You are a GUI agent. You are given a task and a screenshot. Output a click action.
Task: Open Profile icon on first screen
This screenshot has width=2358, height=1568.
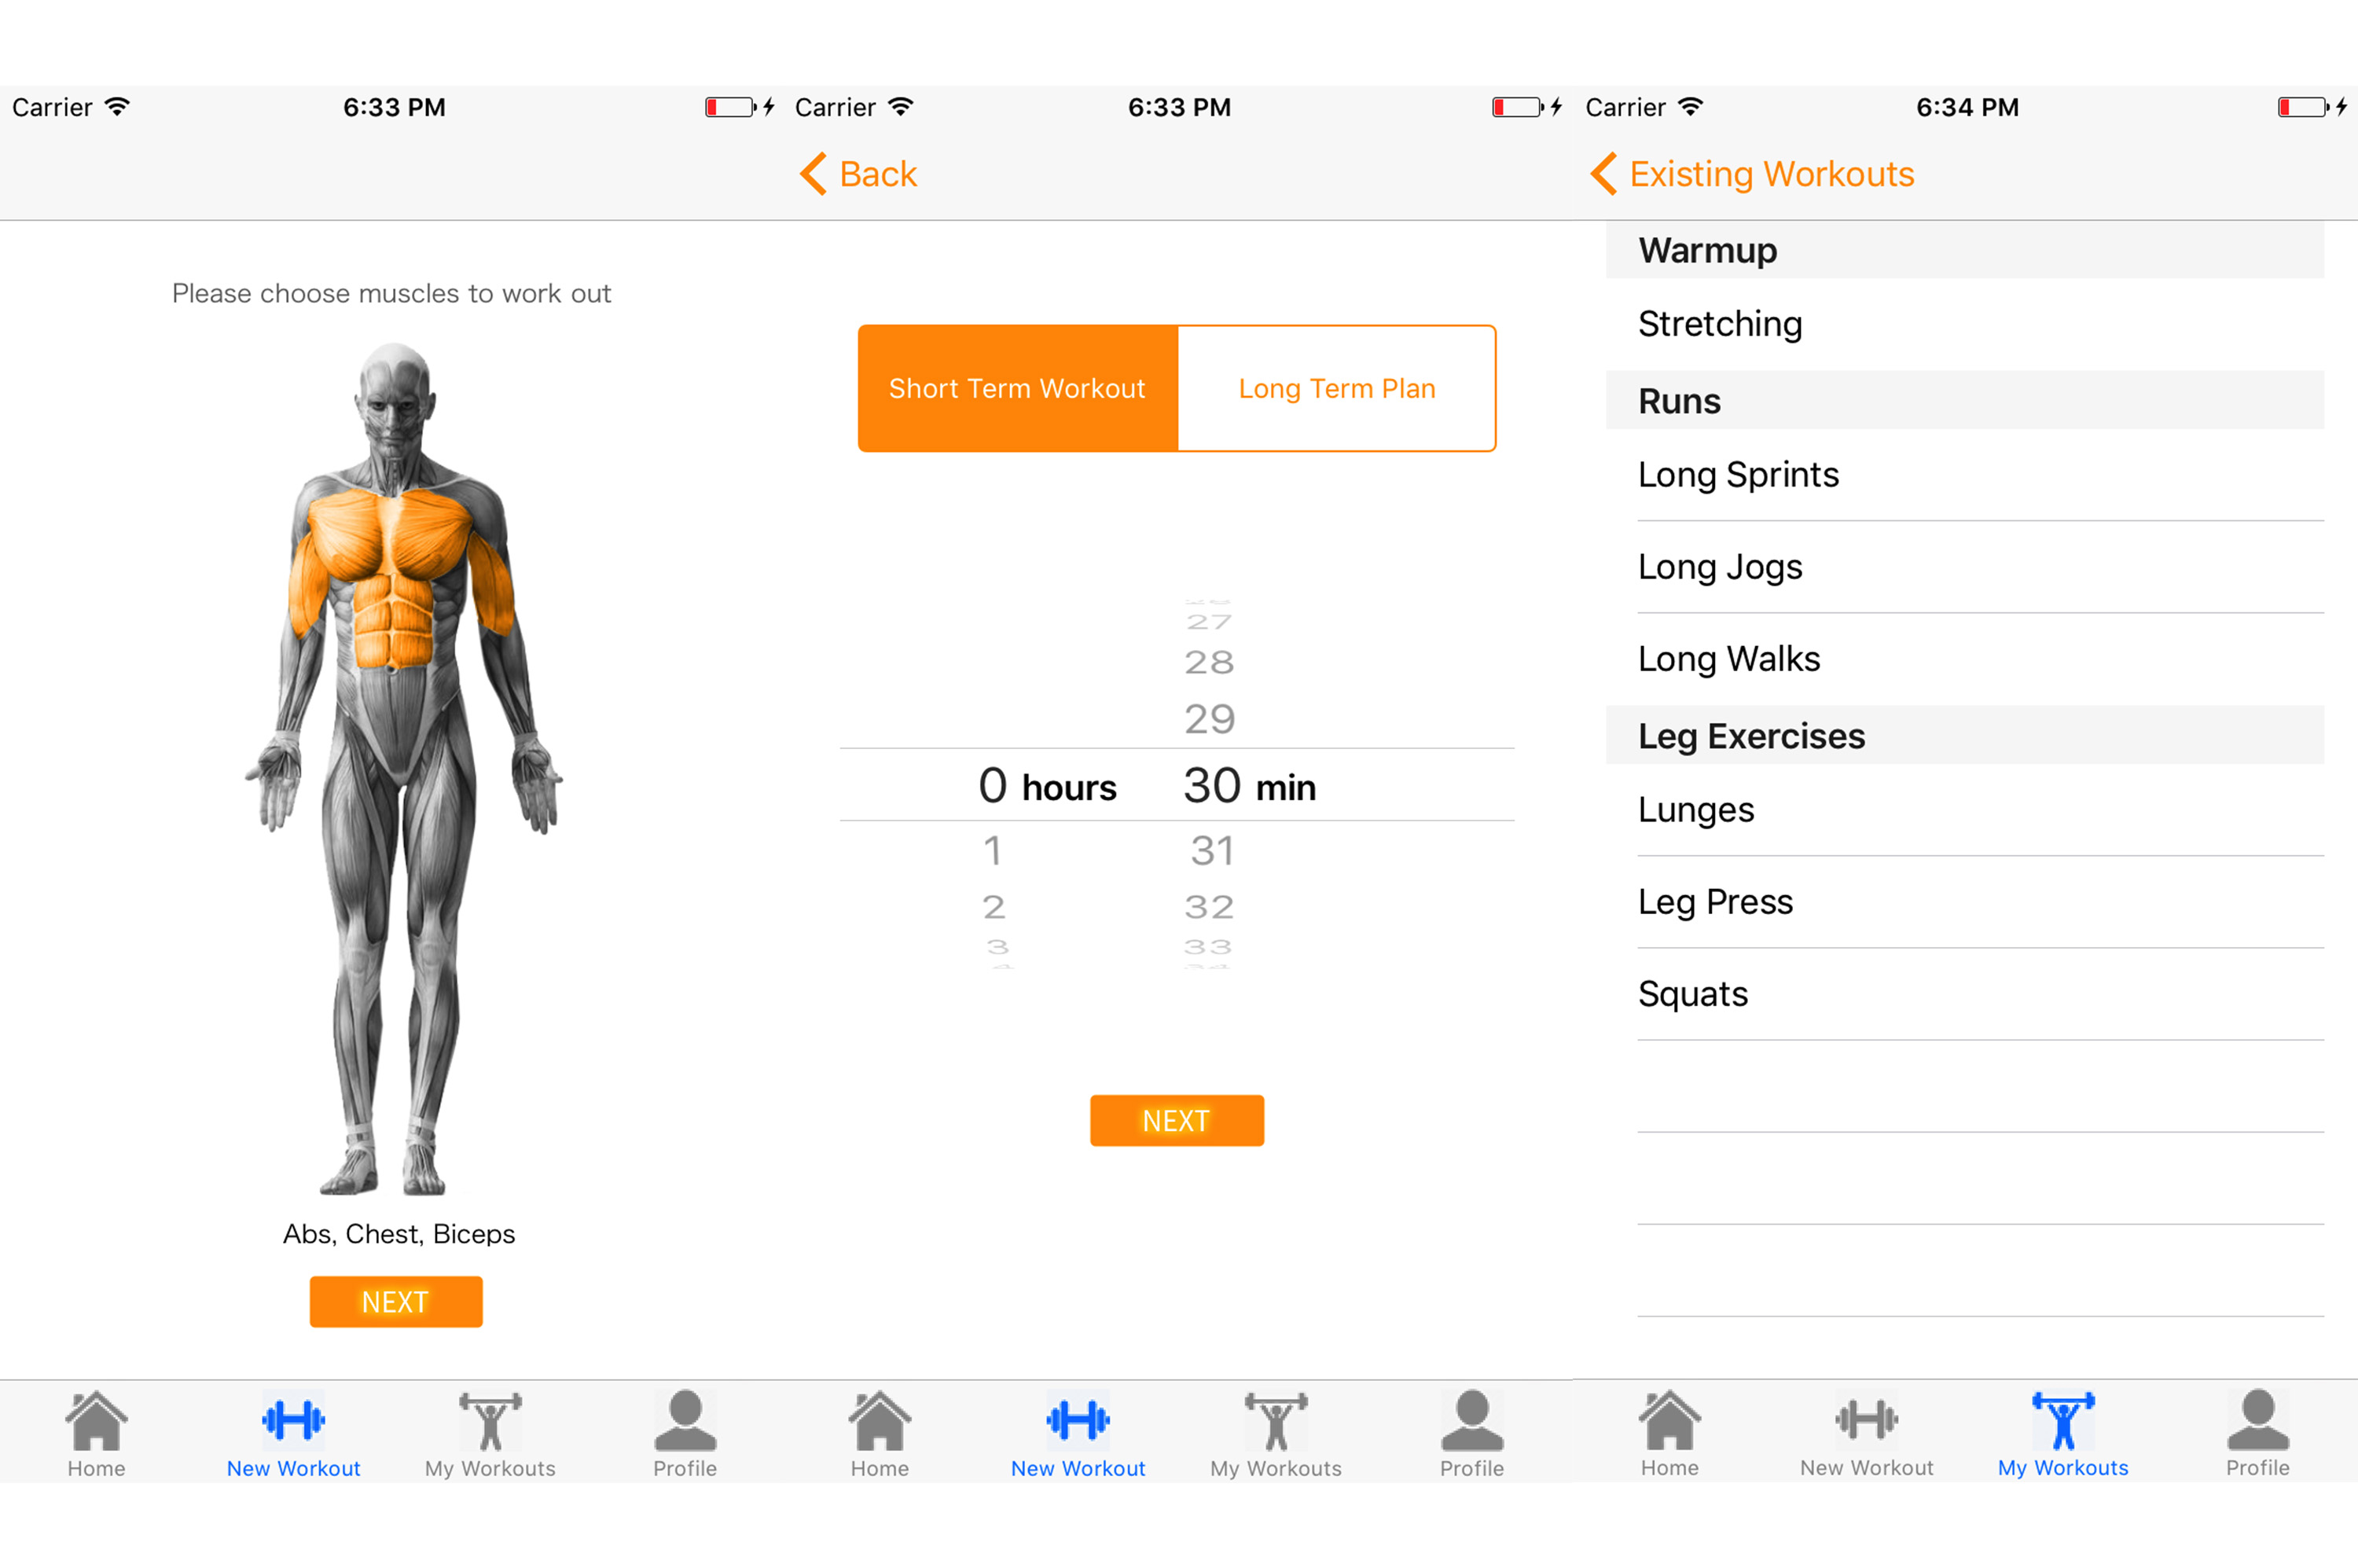[x=685, y=1420]
